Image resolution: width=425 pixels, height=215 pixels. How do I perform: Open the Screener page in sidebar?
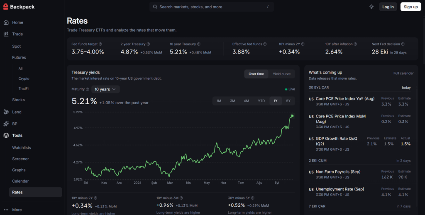point(21,159)
